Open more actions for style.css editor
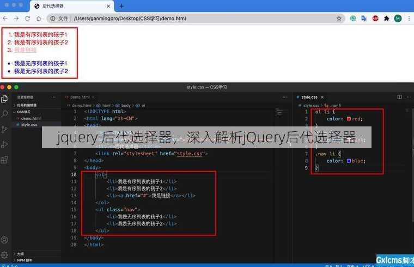The image size is (414, 267). point(409,97)
